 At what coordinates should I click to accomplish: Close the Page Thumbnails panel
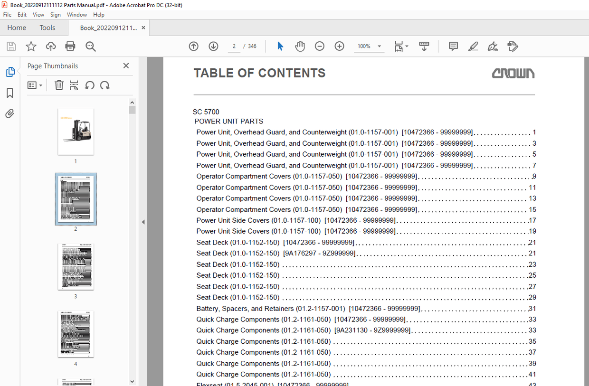pos(126,66)
